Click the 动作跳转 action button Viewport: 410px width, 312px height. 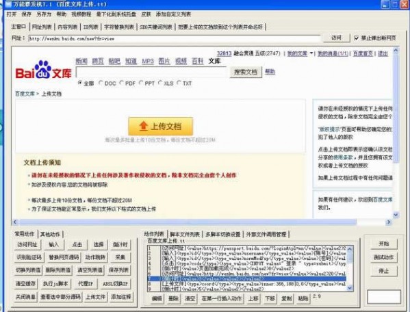coord(95,257)
